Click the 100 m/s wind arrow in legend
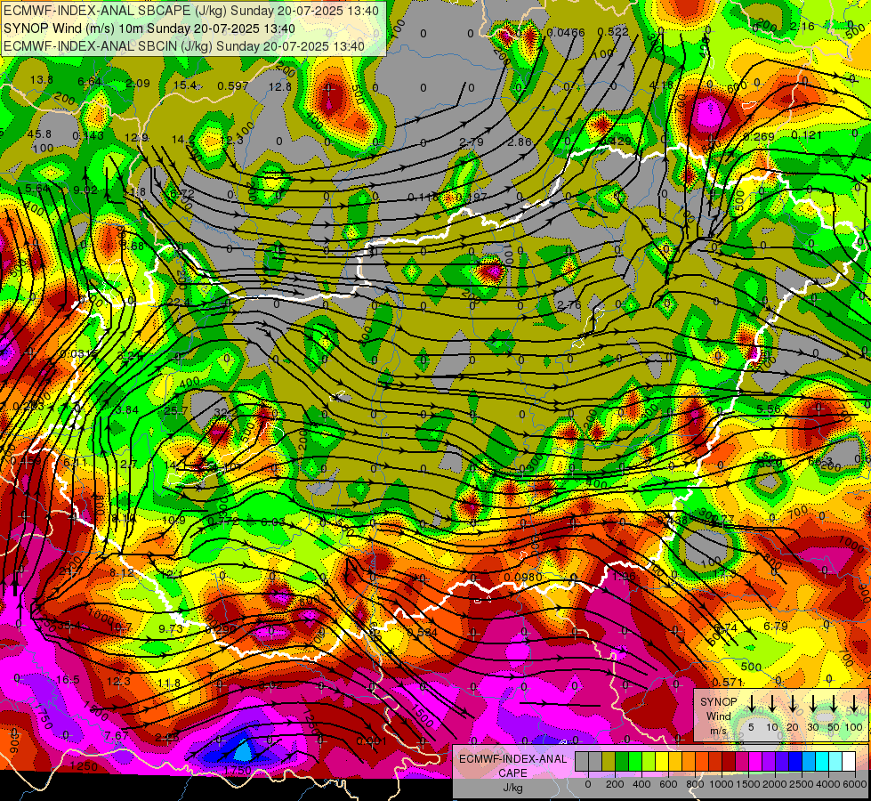This screenshot has height=801, width=871. click(854, 703)
